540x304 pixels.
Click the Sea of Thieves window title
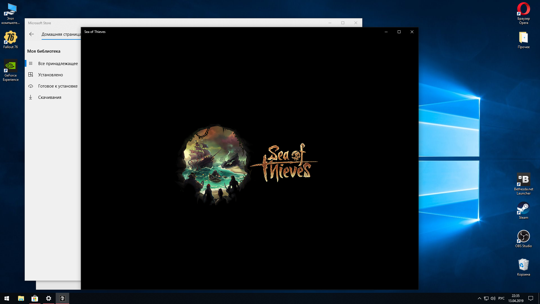(x=95, y=32)
